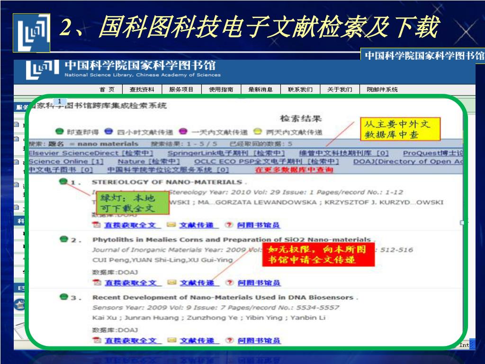Open the 关于我们 menu item
The image size is (485, 364).
[340, 90]
